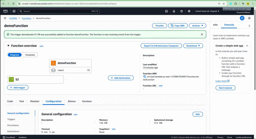Open the Tutorials tab in help panel
Screen dimensions: 256x139
pyautogui.click(x=229, y=25)
